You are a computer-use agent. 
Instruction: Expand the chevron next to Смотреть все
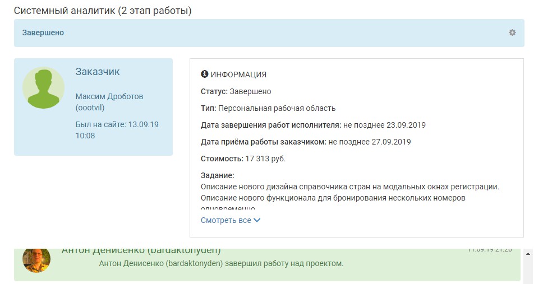coord(257,220)
